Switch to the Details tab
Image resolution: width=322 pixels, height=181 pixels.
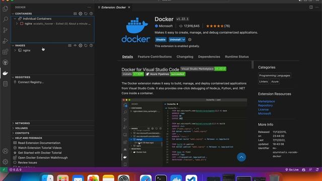click(x=127, y=57)
